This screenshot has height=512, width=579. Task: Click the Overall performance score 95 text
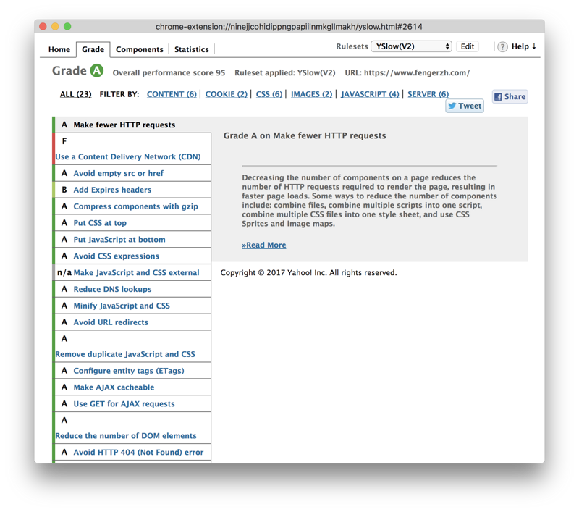coord(169,72)
